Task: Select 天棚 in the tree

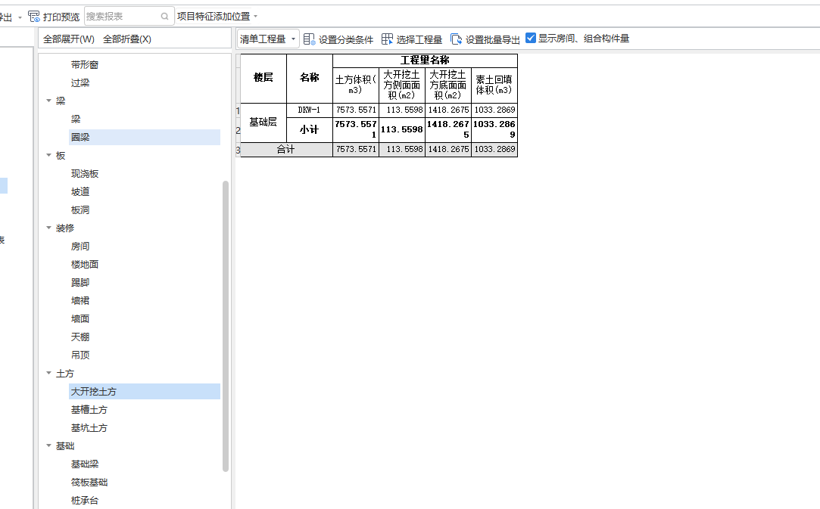Action: tap(80, 337)
